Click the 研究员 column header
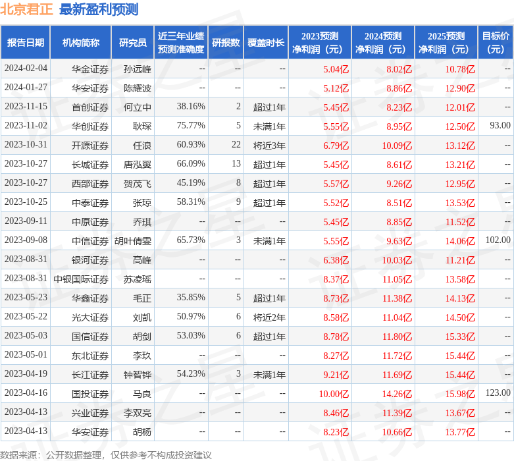This screenshot has width=514, height=461. (133, 43)
